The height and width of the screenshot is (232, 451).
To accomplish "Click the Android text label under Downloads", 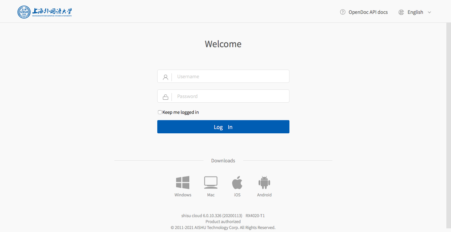I will (x=264, y=195).
